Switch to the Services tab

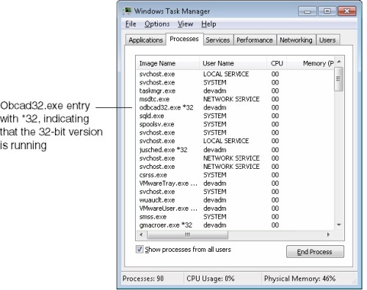[x=218, y=40]
